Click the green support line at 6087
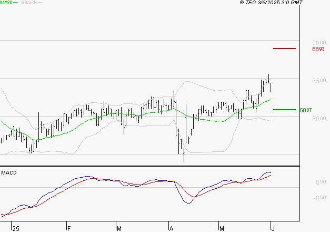This screenshot has height=232, width=330. (284, 110)
